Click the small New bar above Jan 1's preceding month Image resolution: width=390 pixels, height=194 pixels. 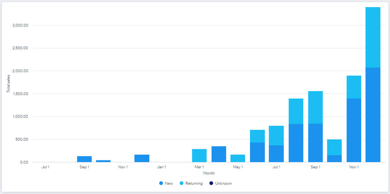pos(142,158)
